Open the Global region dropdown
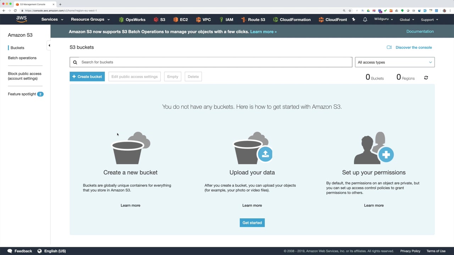This screenshot has width=454, height=255. click(x=407, y=19)
